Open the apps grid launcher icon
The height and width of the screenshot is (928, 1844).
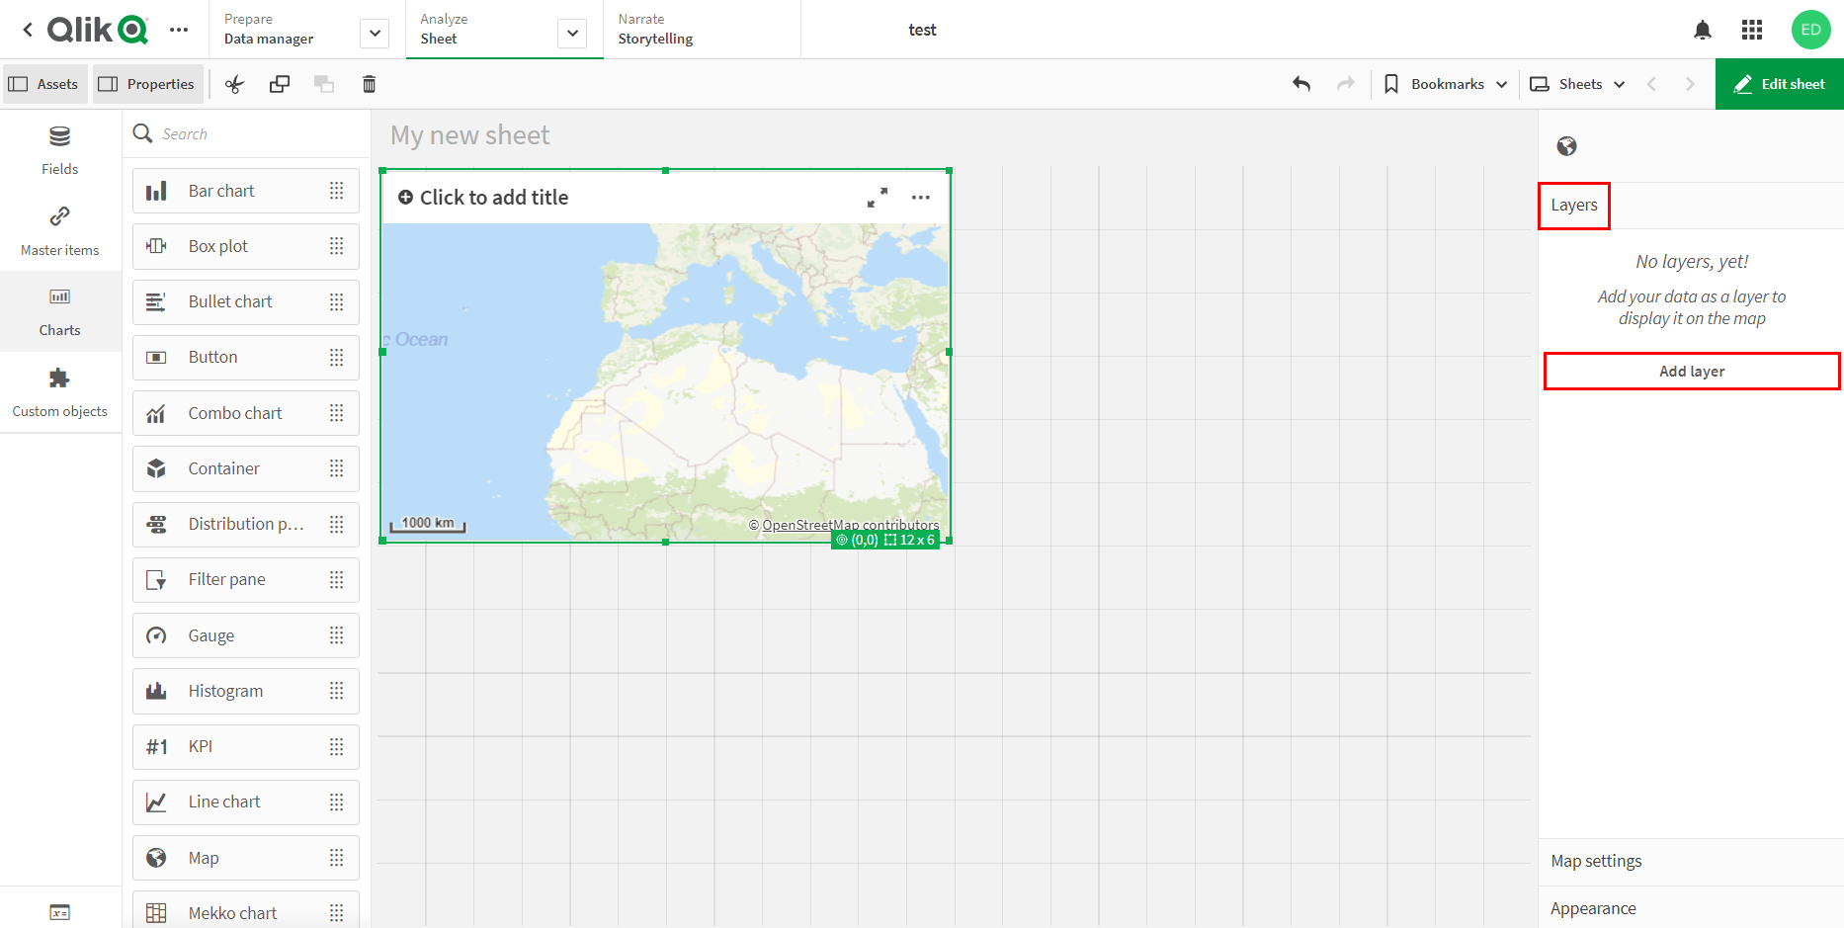pos(1752,30)
